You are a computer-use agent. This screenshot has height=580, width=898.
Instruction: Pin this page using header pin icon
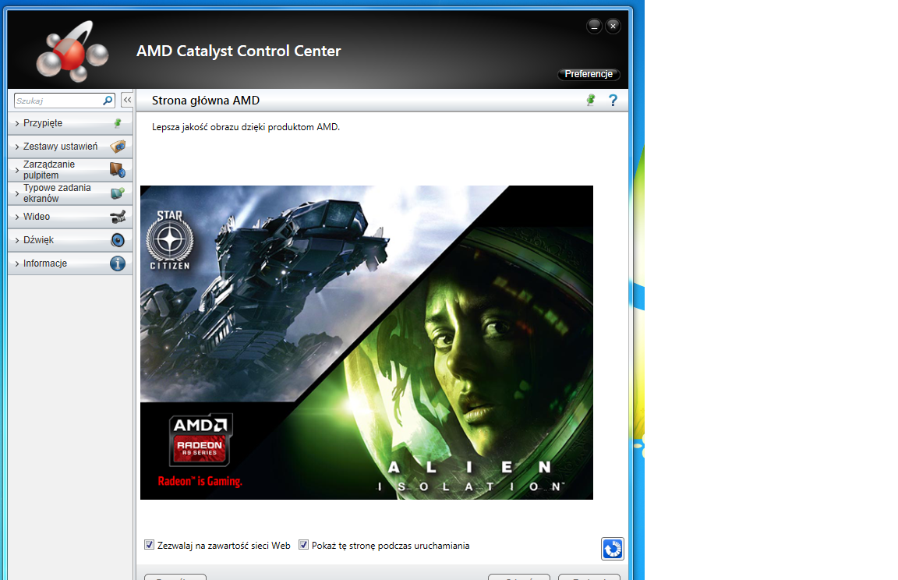591,101
